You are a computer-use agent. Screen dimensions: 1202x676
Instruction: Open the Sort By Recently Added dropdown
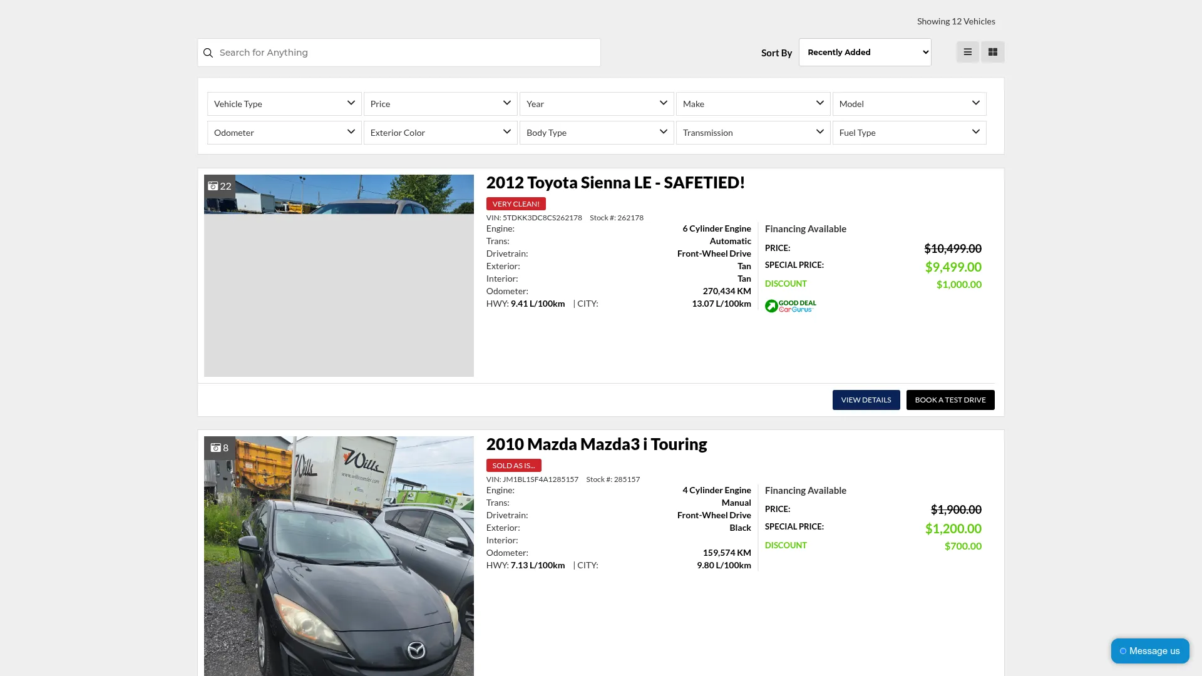(865, 52)
